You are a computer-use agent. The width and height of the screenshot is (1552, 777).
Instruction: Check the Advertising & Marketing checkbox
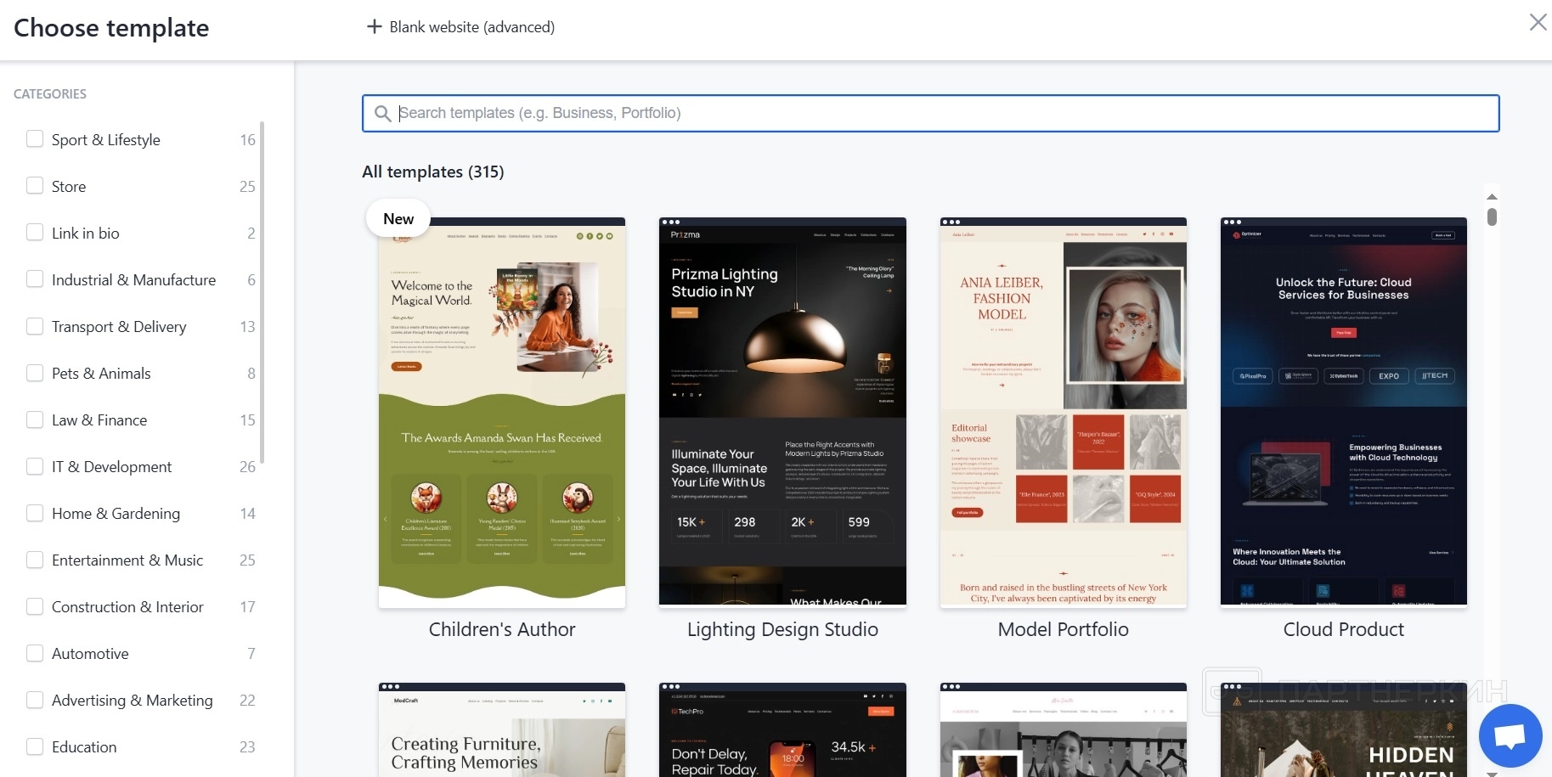tap(35, 699)
